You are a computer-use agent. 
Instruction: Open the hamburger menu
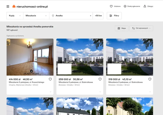coord(8,6)
